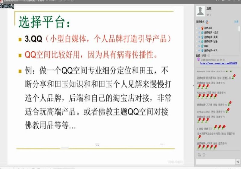
Task: Click the name in queue row 6
Action: click(x=211, y=50)
